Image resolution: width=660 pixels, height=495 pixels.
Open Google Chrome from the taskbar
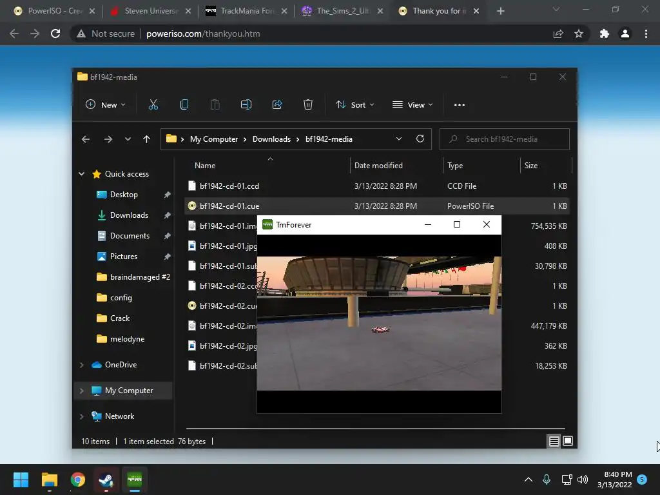click(x=78, y=480)
